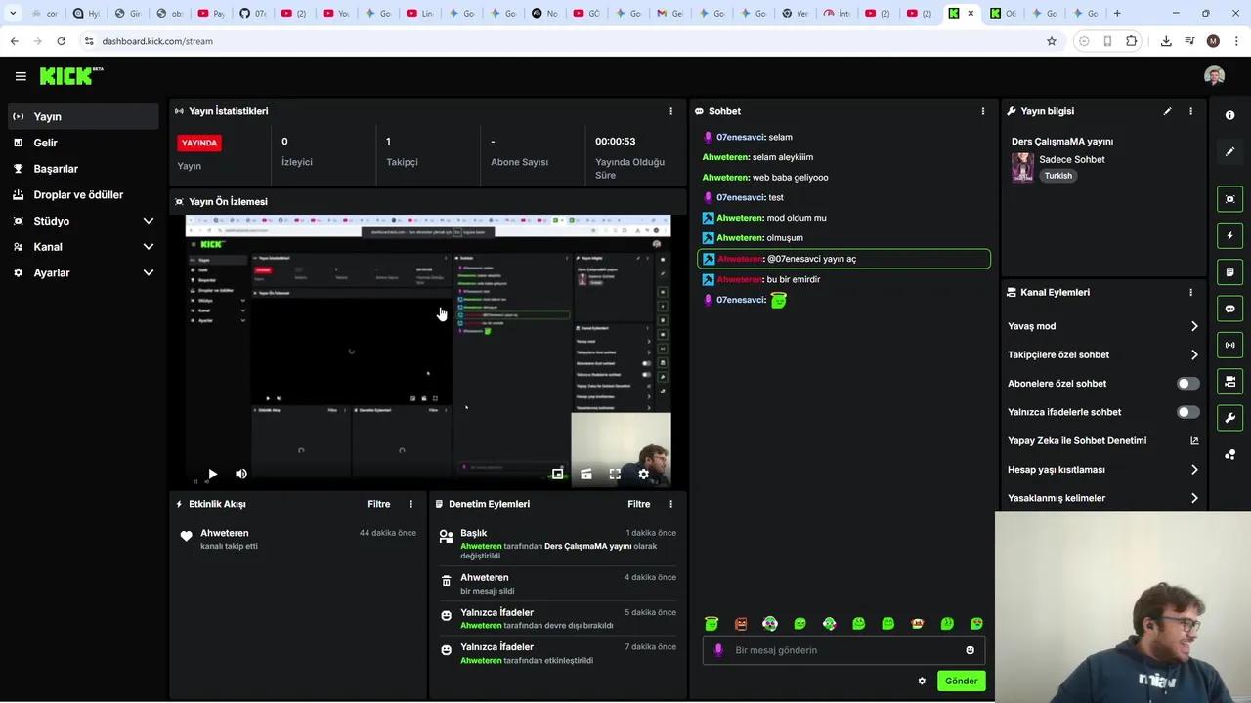Edit stream info with the pencil icon
This screenshot has width=1251, height=703.
click(x=1167, y=111)
